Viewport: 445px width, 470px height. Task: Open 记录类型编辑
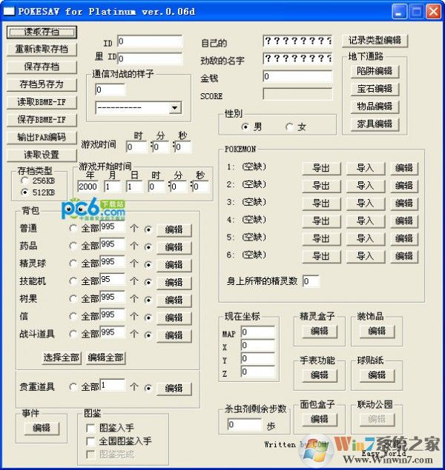pyautogui.click(x=375, y=41)
